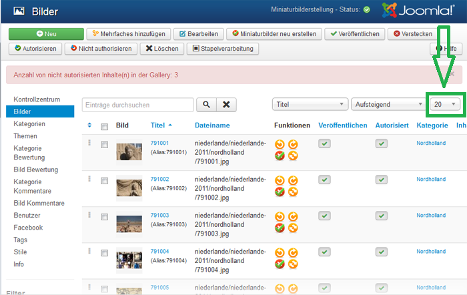Click authorized green check for image 791002

click(382, 180)
